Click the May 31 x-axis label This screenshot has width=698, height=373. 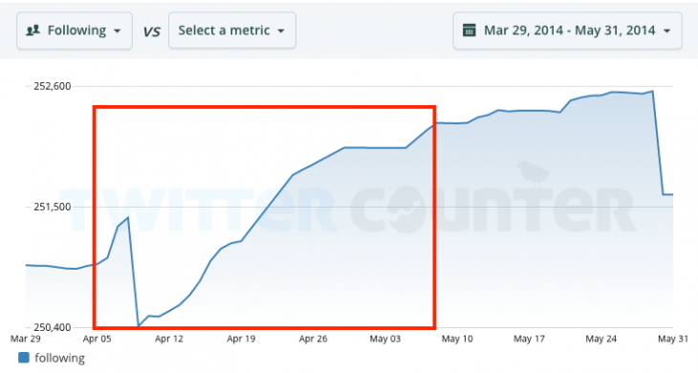[673, 339]
